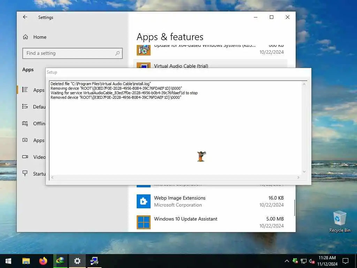Select Windows 10 Update Assistant entry

(x=210, y=222)
